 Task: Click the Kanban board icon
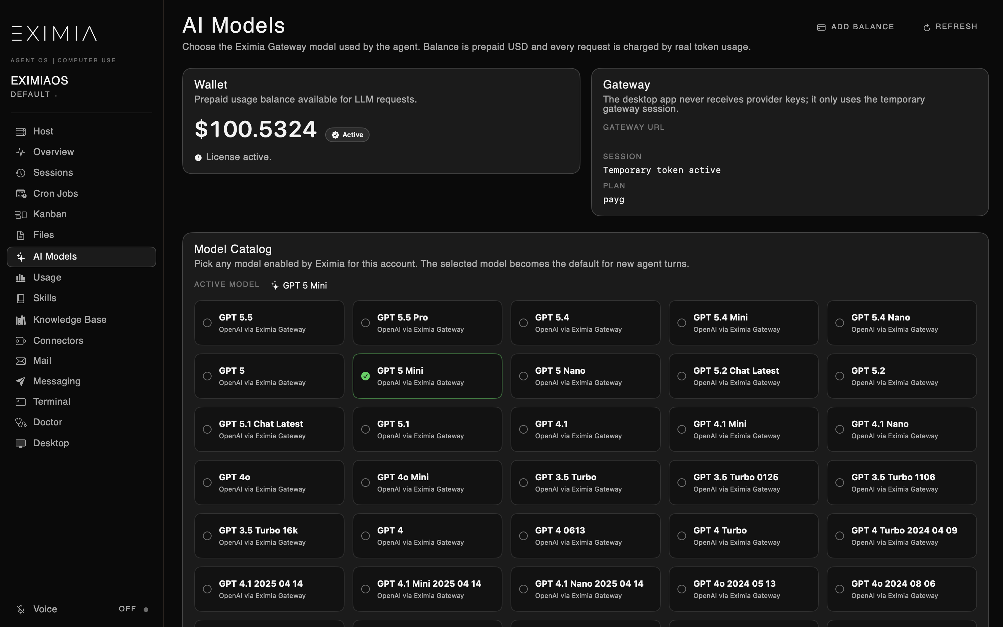click(x=21, y=214)
